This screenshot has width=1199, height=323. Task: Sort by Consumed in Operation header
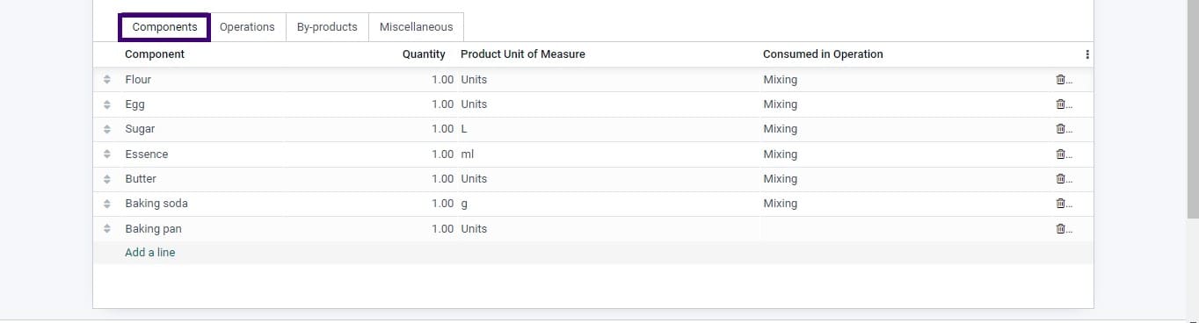pyautogui.click(x=823, y=54)
